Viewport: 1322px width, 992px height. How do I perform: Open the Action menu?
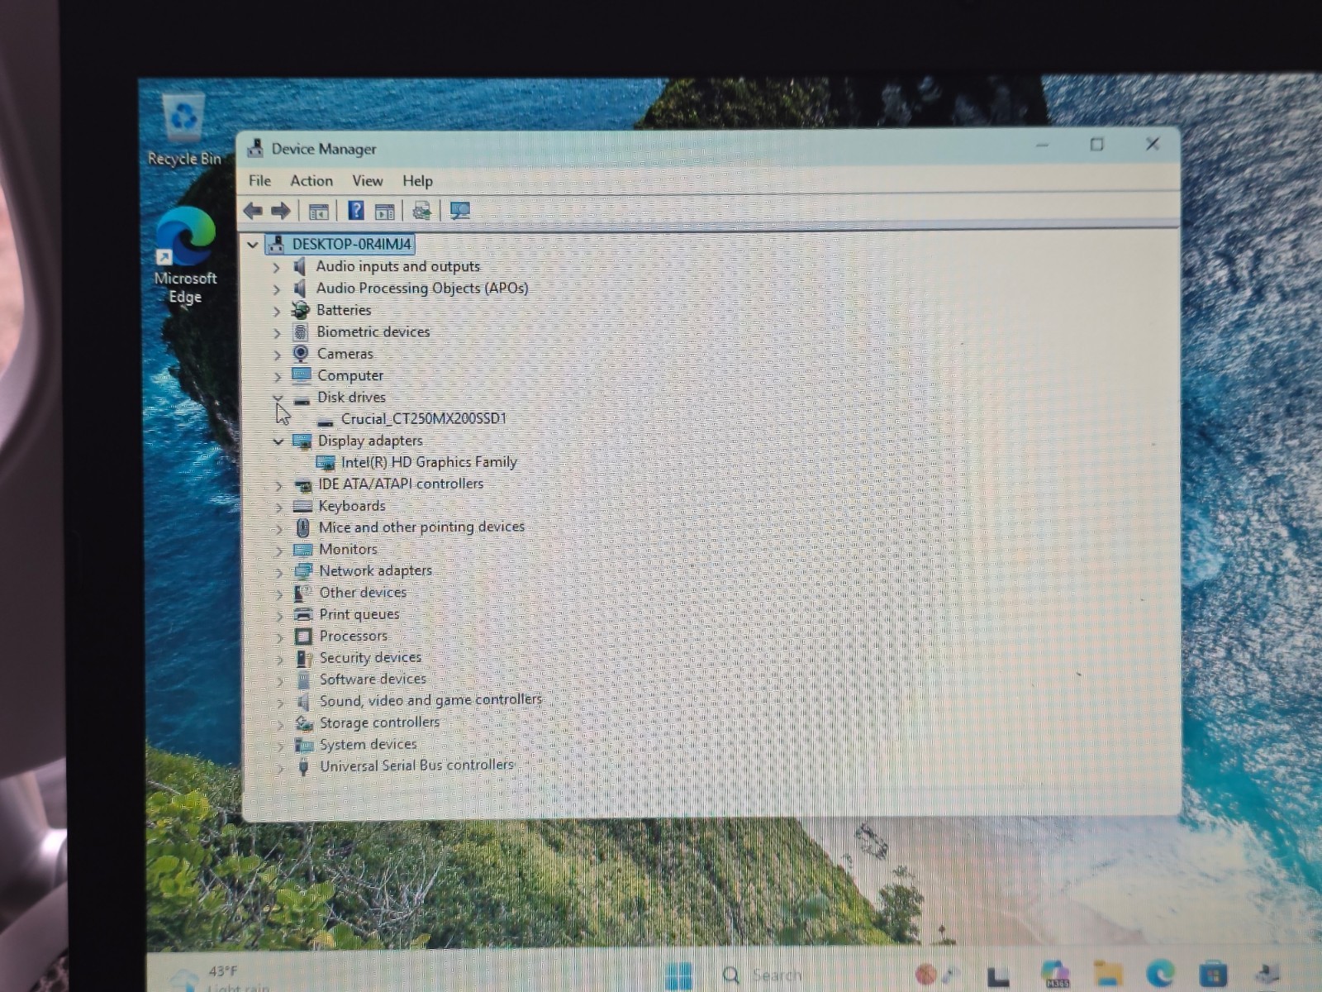pyautogui.click(x=311, y=180)
